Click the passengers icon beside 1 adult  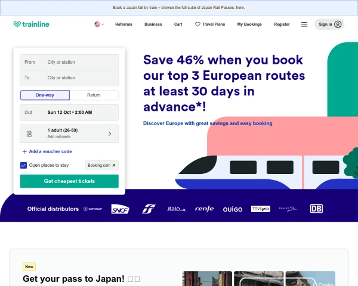(x=29, y=133)
